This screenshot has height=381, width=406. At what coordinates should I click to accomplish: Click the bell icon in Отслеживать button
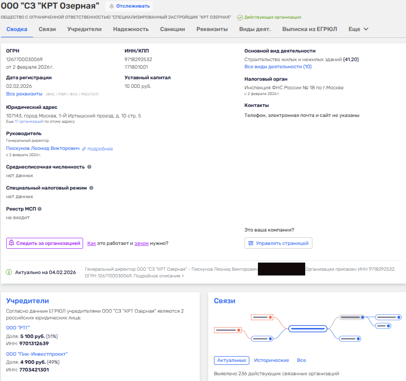click(112, 6)
